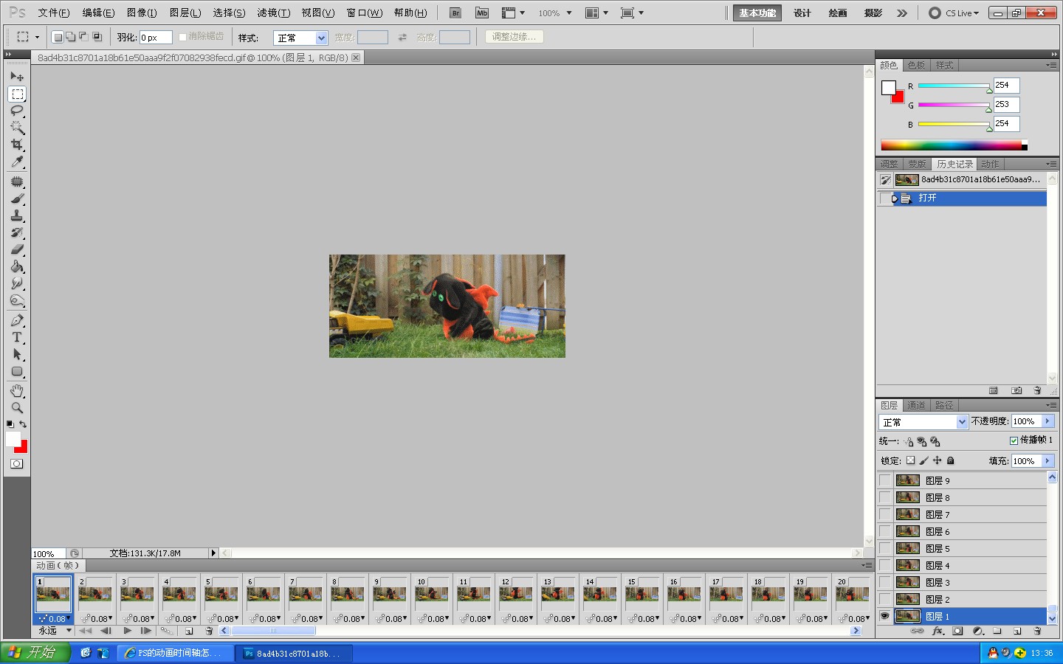
Task: Show layer 图层 5 visibility box
Action: [x=884, y=548]
